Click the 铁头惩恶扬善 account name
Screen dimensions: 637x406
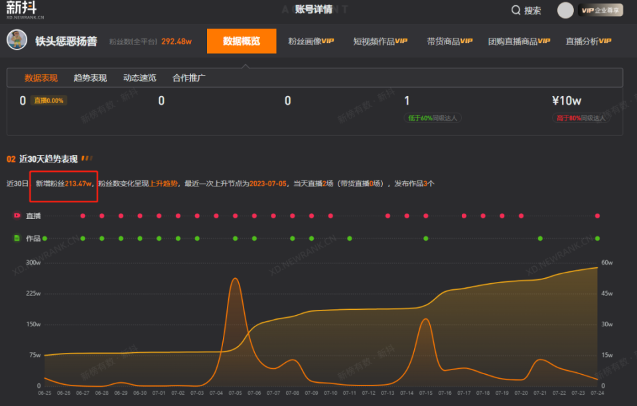tap(66, 41)
